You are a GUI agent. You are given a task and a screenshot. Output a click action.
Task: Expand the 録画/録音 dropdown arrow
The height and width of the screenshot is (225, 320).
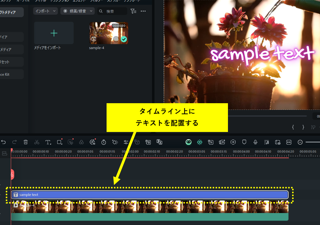[91, 11]
